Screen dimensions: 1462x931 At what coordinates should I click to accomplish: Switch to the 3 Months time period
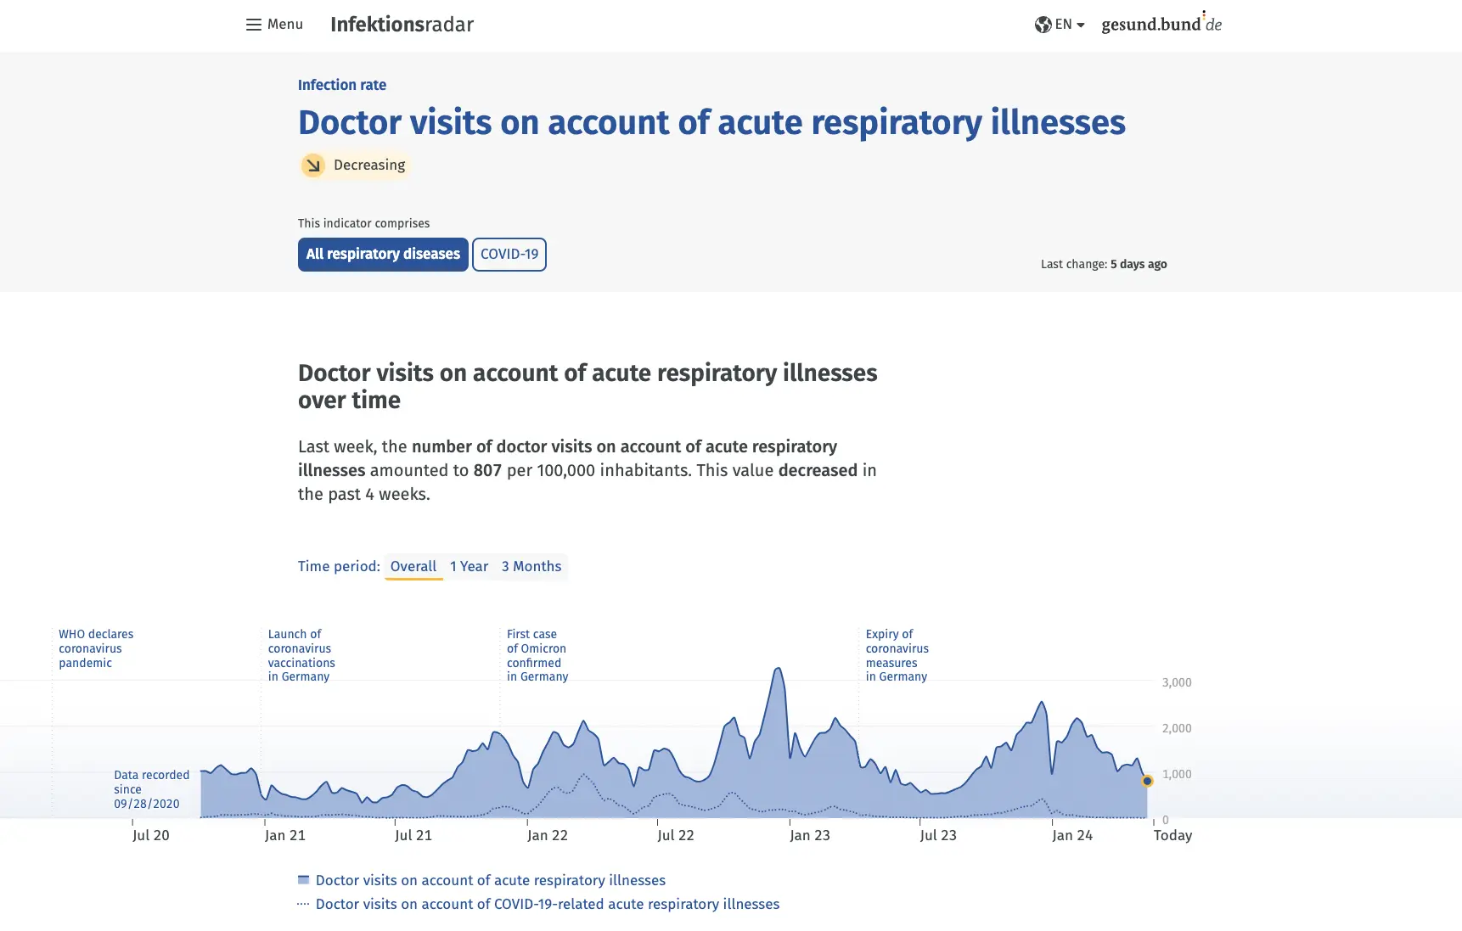tap(531, 566)
